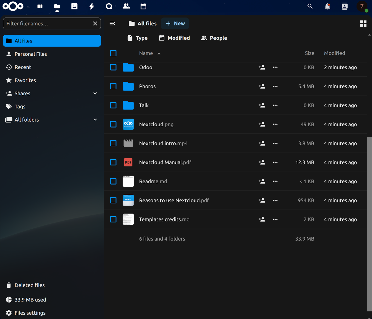Share Nextcloud Manual.pdf

(262, 162)
